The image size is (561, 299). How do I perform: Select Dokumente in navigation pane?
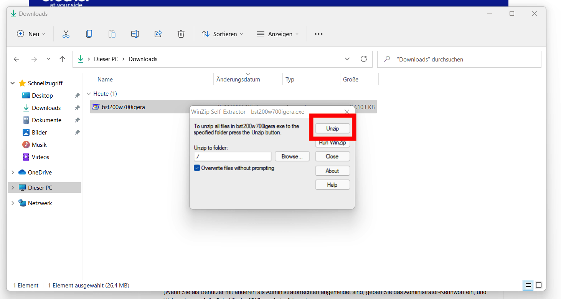[46, 120]
